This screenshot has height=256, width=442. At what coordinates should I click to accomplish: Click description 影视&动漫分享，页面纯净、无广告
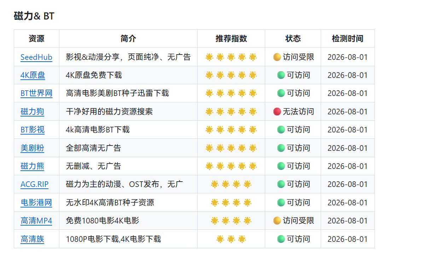pyautogui.click(x=128, y=57)
